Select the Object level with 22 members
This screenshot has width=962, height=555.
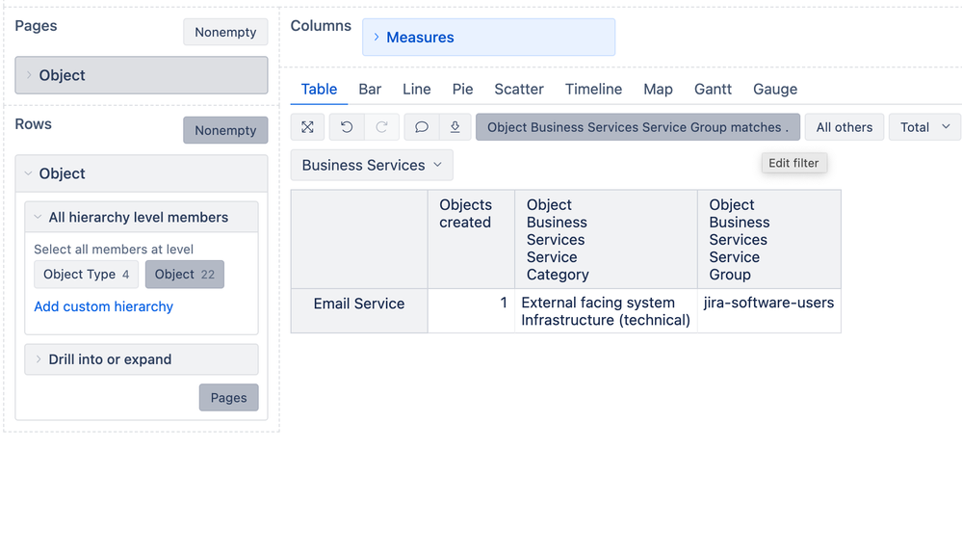pos(185,275)
